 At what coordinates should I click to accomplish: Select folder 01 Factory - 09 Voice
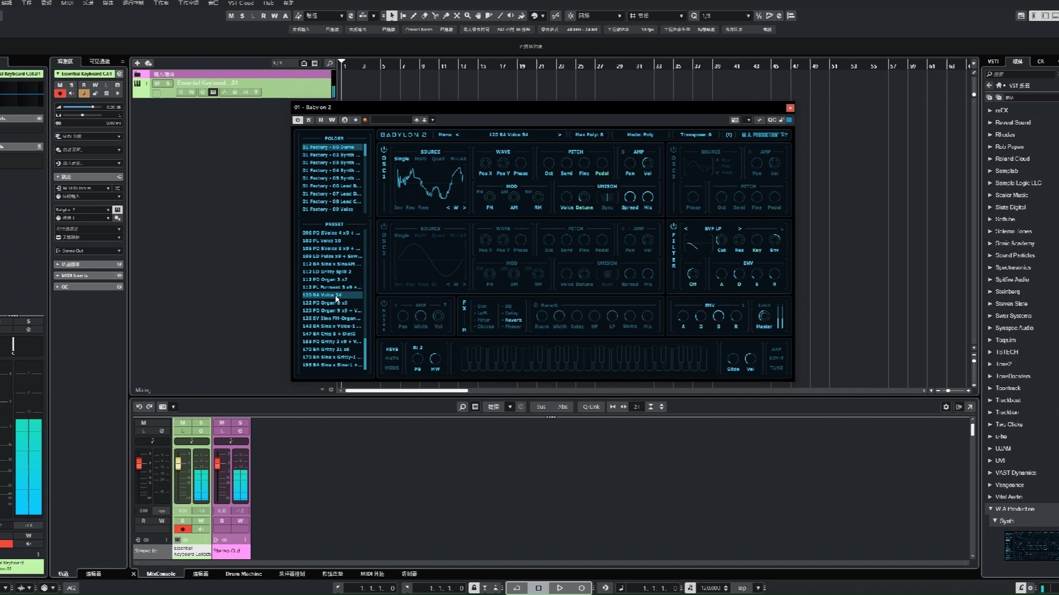(328, 209)
